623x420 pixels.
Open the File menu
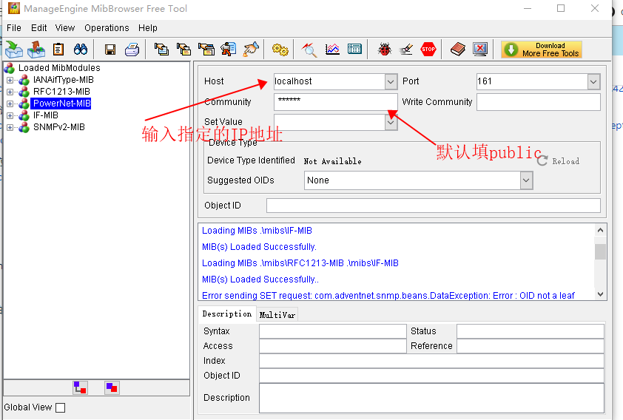point(14,28)
